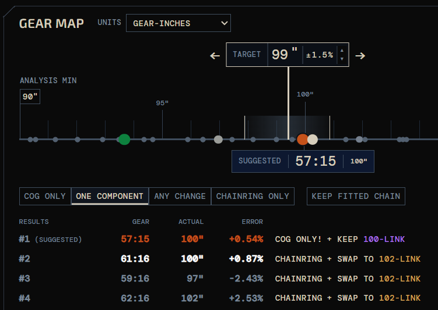Image resolution: width=438 pixels, height=310 pixels.
Task: Select result #1 gear 57:15
Action: [x=135, y=239]
